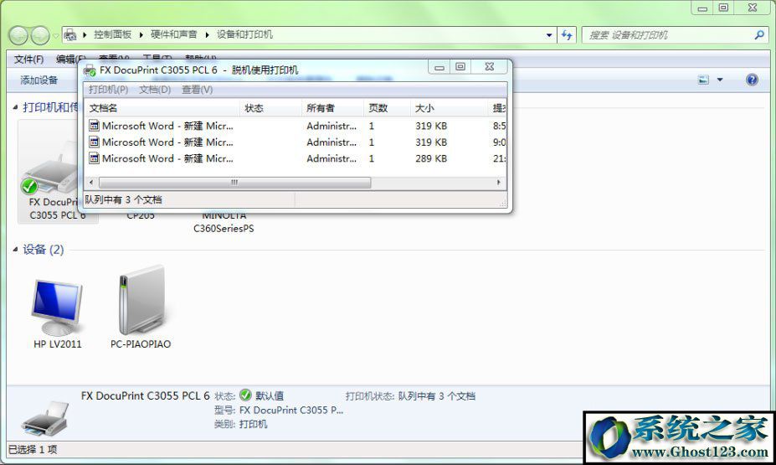This screenshot has width=776, height=465.
Task: Sort by the 页数 column header
Action: click(x=387, y=108)
